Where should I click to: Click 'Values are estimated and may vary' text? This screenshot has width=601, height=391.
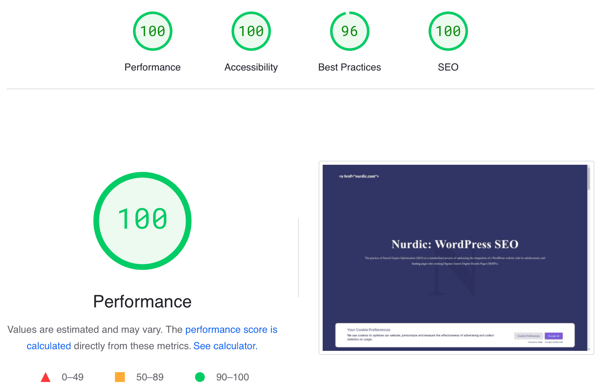tap(85, 330)
